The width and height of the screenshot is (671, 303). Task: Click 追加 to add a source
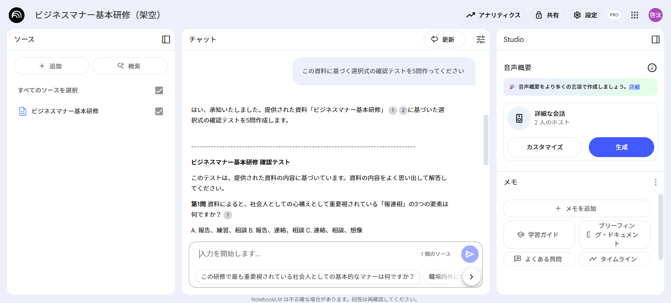[51, 66]
